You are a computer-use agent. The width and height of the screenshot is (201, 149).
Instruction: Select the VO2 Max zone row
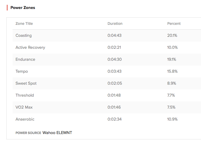pos(107,107)
